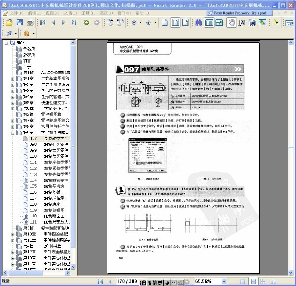The image size is (296, 286).
Task: Open the 65.56% zoom level dropdown
Action: [x=224, y=282]
